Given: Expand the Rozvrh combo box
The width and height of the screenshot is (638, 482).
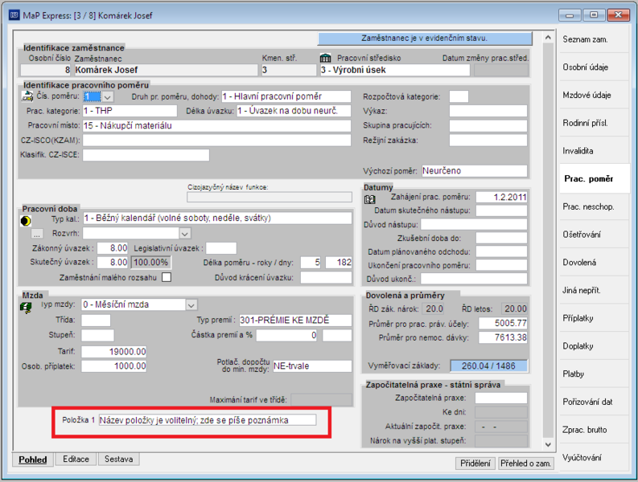Looking at the screenshot, I should [x=185, y=234].
